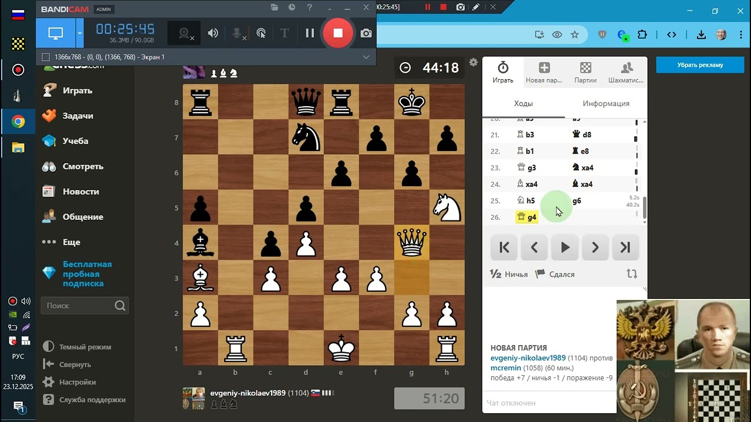Jump to the last move button
The image size is (751, 422).
point(625,247)
